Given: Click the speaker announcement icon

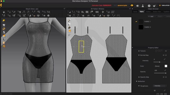Looking at the screenshot, I should (138, 6).
